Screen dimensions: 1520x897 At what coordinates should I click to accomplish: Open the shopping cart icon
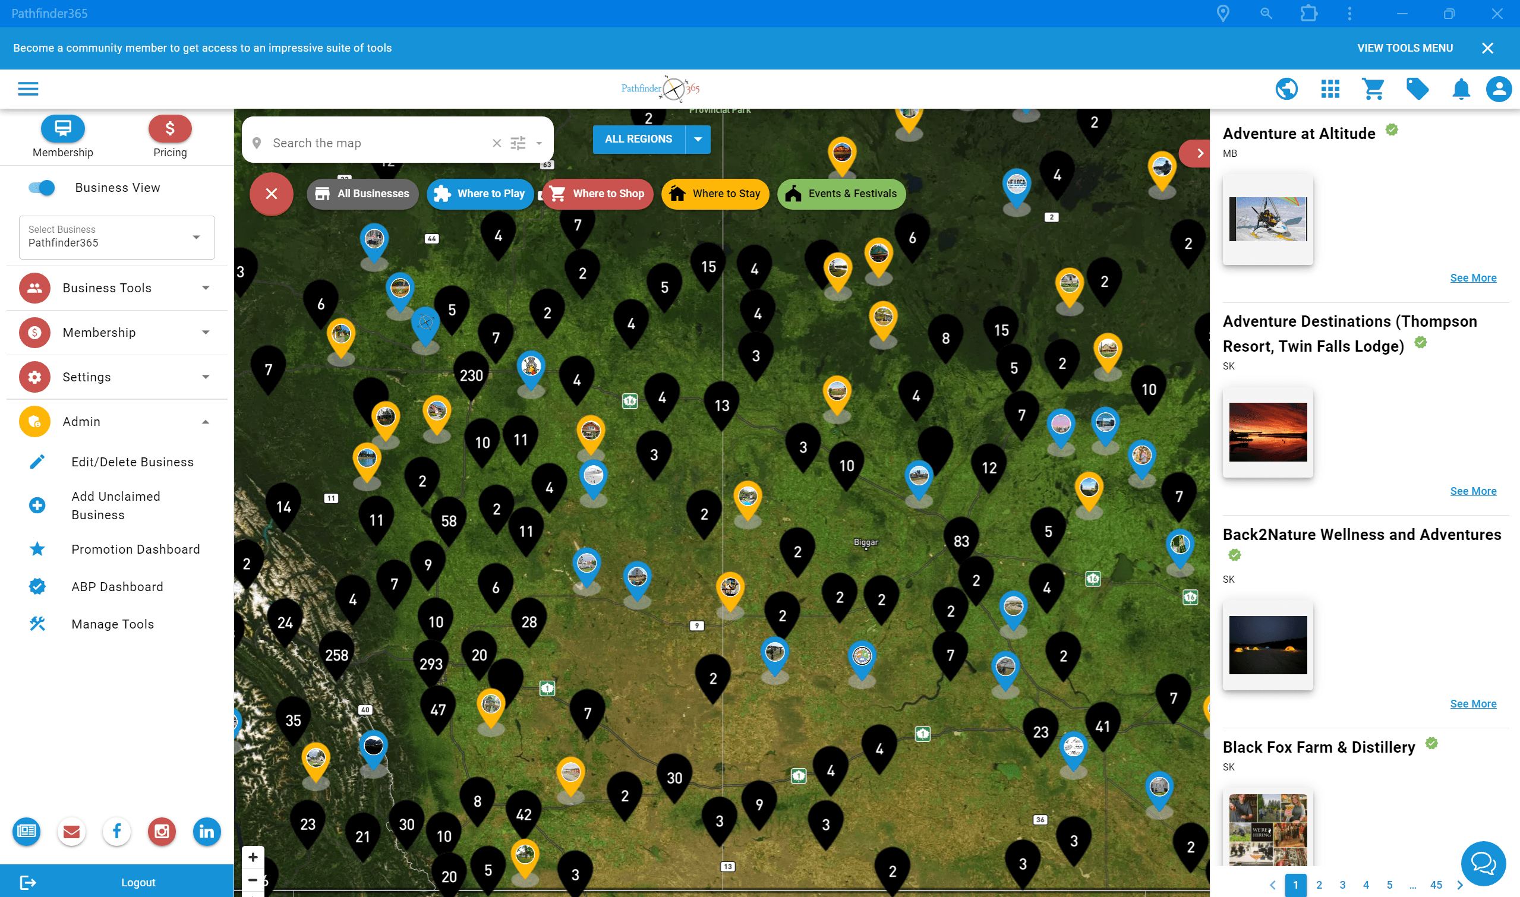tap(1373, 89)
